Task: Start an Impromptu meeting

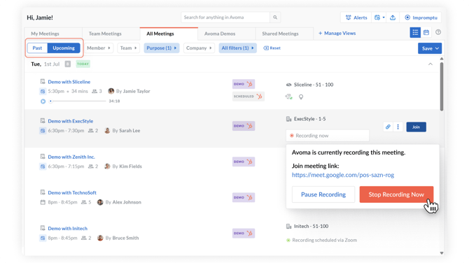Action: click(x=421, y=17)
